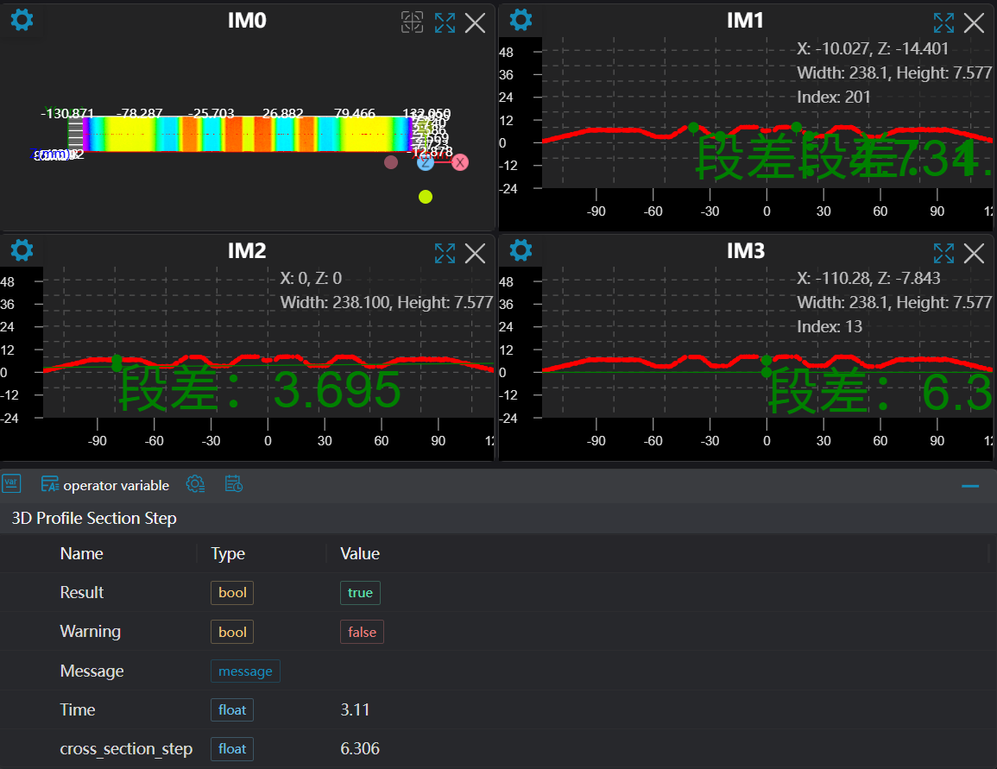Open settings gear of IM3 panel
This screenshot has height=769, width=997.
[x=521, y=250]
